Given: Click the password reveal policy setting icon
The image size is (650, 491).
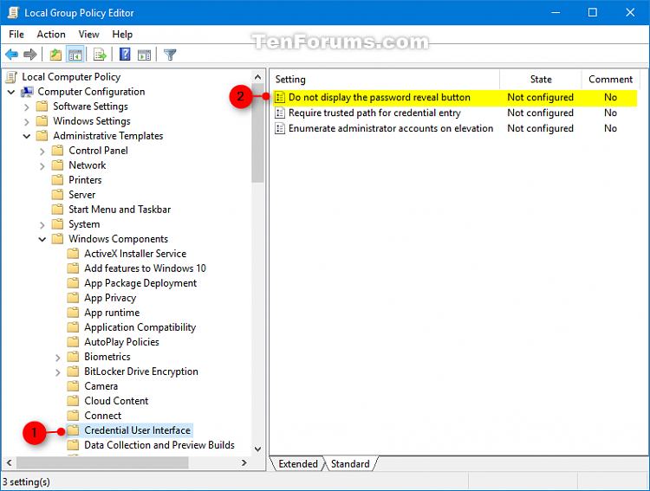Looking at the screenshot, I should click(280, 97).
